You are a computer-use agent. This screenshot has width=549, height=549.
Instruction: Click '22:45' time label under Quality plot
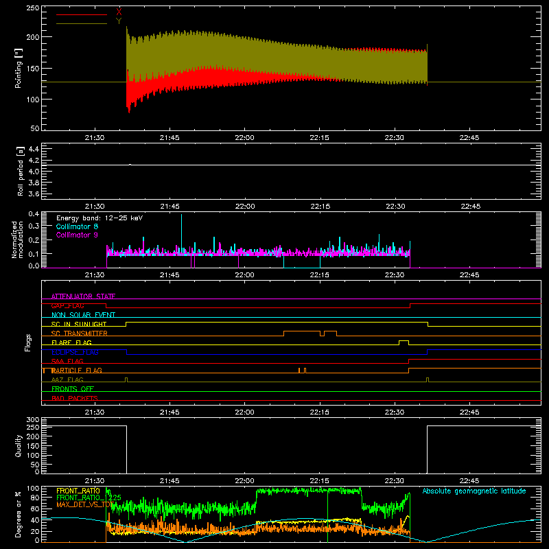[x=469, y=481]
